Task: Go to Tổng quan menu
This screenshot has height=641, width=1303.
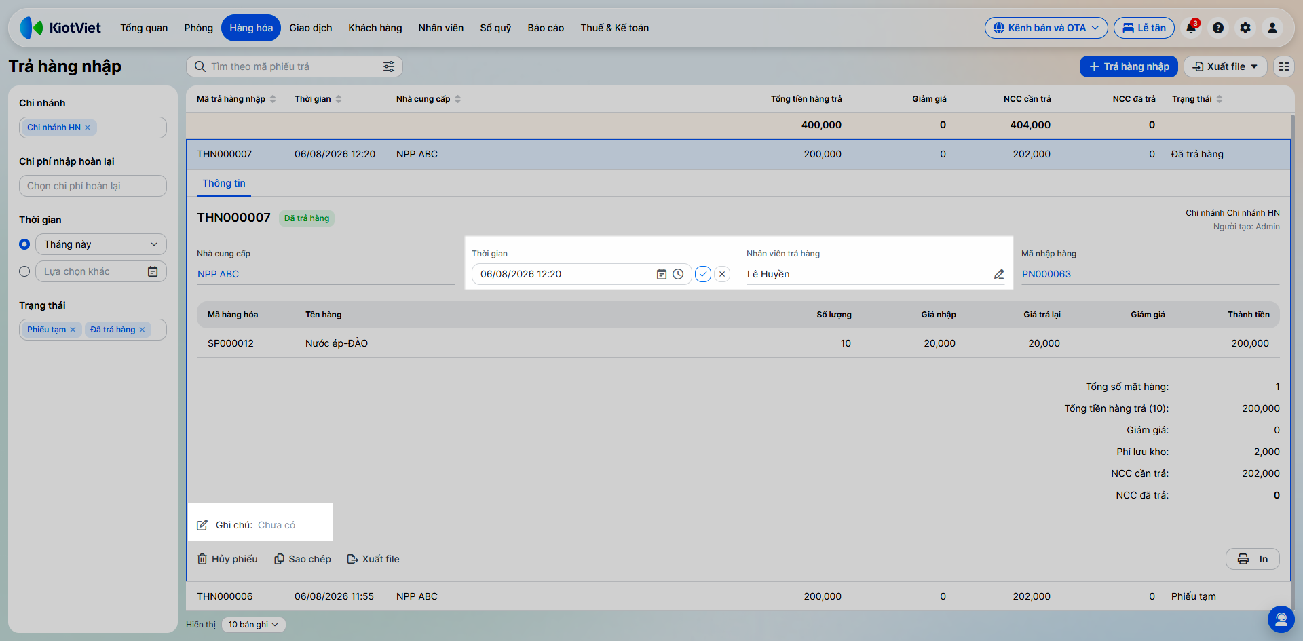Action: tap(144, 28)
